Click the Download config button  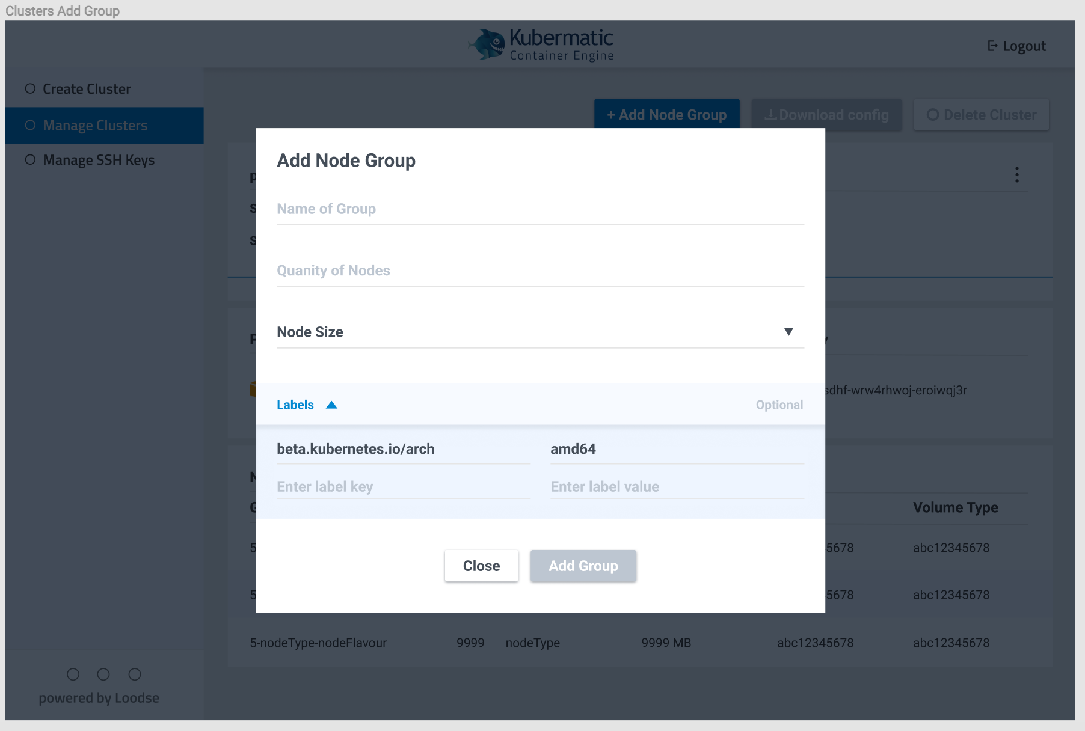pyautogui.click(x=826, y=115)
